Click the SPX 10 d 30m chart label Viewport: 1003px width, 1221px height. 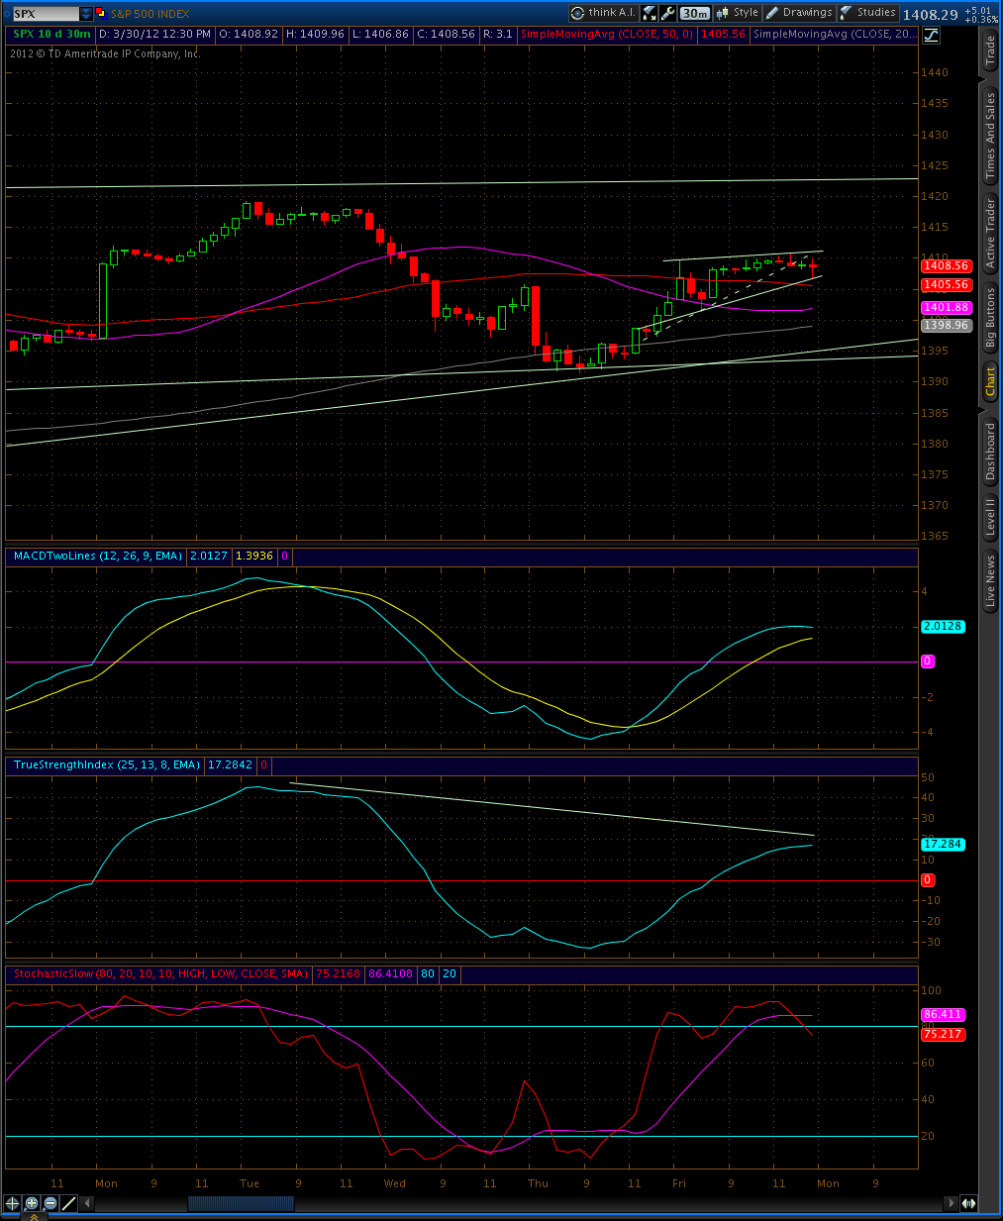(51, 34)
